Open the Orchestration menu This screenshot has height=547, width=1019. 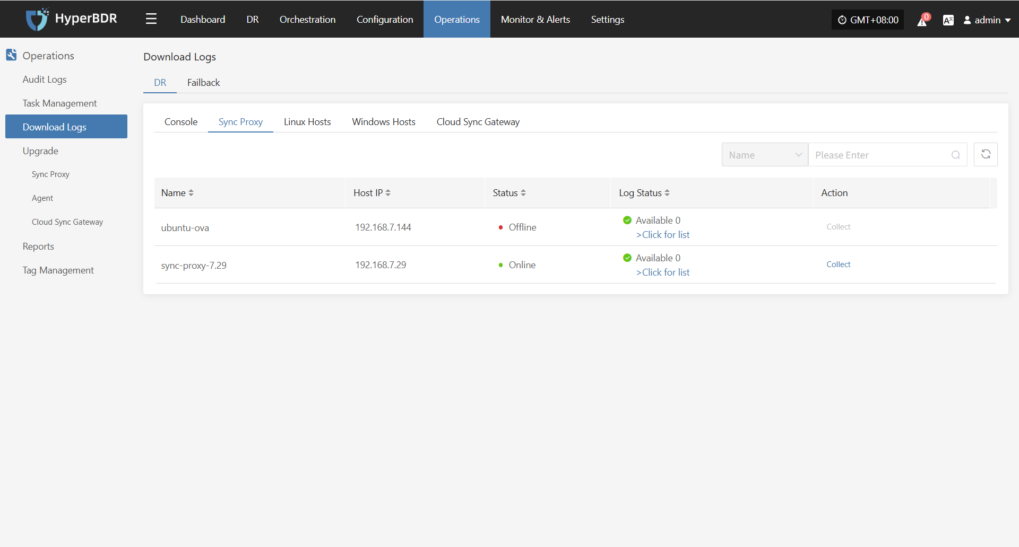point(307,19)
